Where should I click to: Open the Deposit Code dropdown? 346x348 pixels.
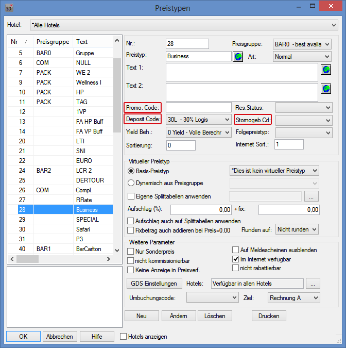tap(198, 120)
